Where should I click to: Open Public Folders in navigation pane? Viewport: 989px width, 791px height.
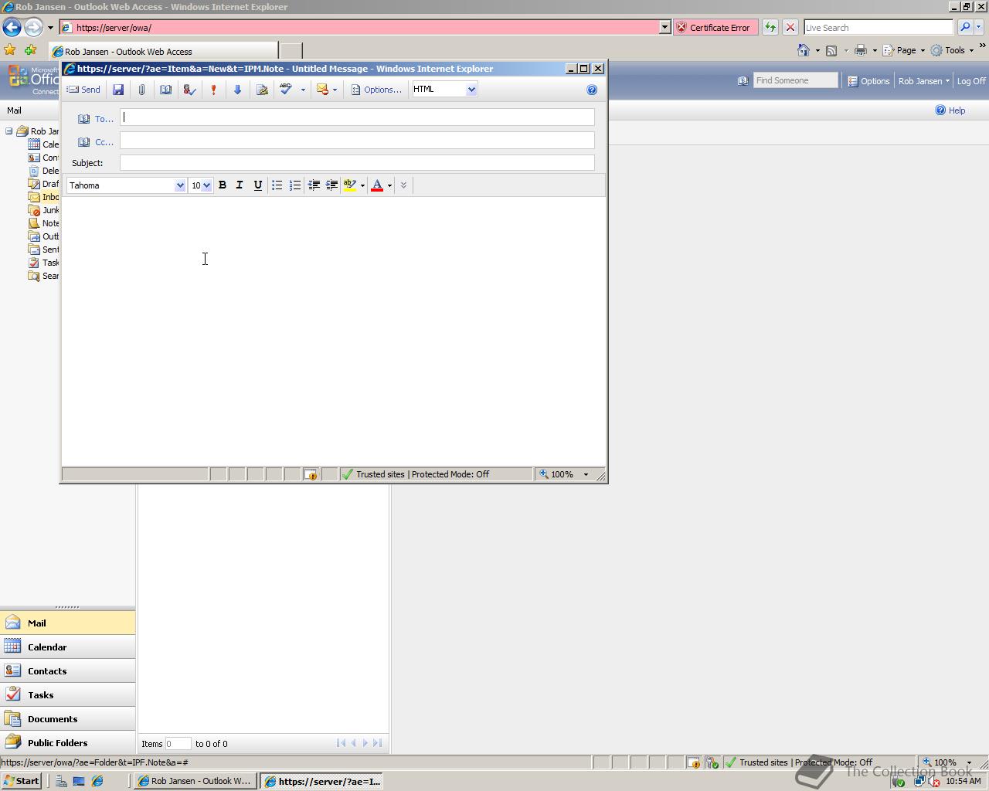tap(68, 742)
